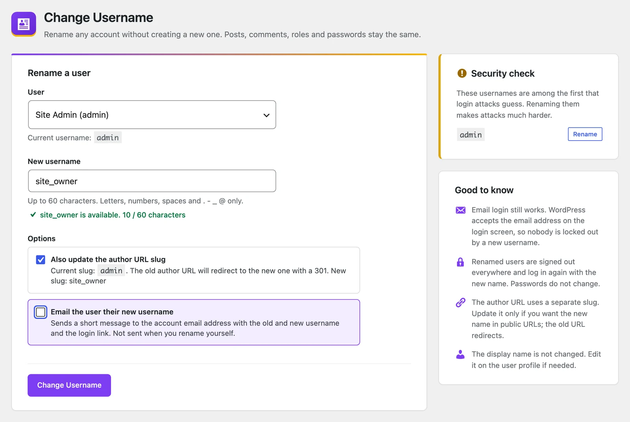
Task: Uncheck Also update the author URL slug
Action: (41, 260)
